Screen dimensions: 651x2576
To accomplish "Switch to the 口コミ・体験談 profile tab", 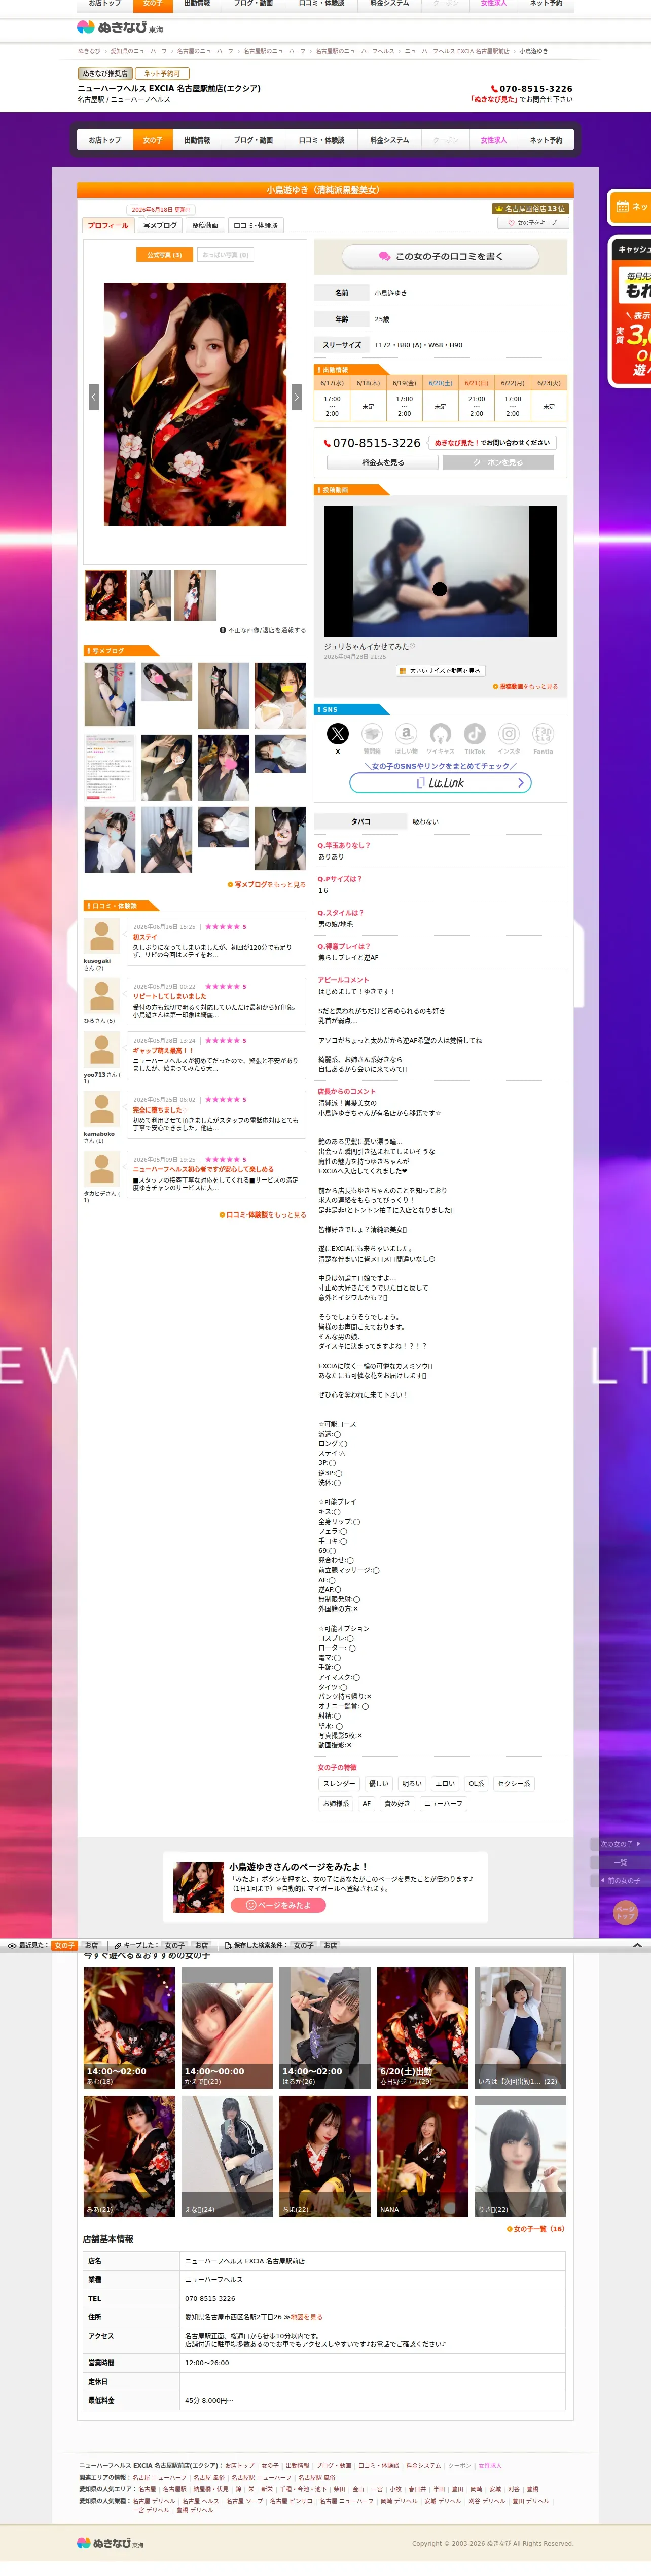I will coord(255,225).
